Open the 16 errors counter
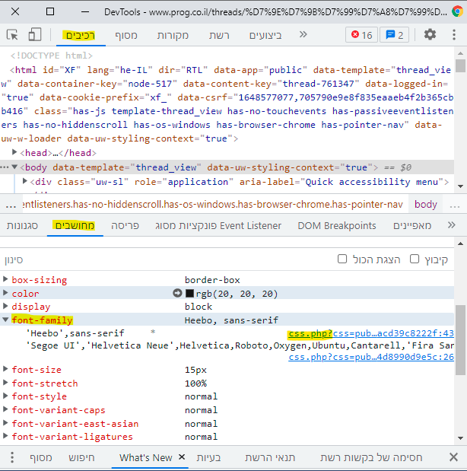The image size is (467, 471). click(361, 35)
